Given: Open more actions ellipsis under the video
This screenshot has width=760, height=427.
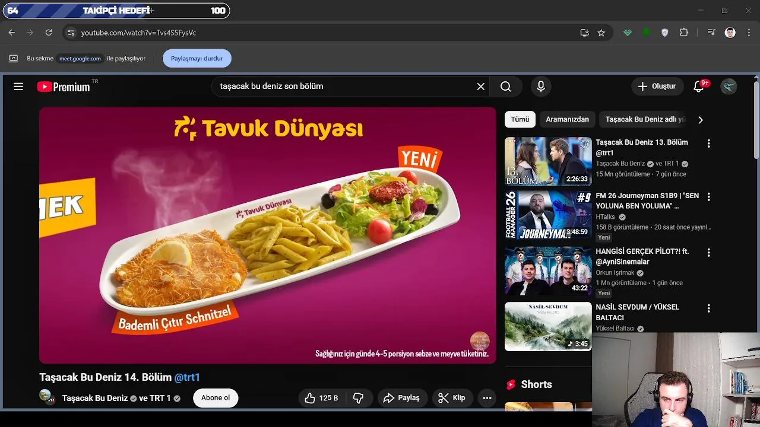Looking at the screenshot, I should click(x=487, y=398).
